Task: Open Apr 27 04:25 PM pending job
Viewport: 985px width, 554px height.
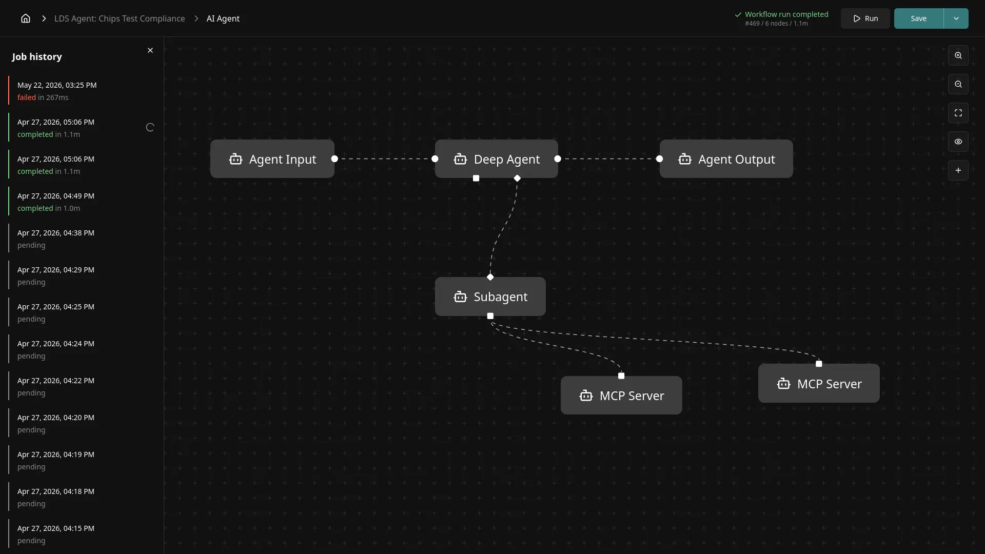Action: coord(82,312)
